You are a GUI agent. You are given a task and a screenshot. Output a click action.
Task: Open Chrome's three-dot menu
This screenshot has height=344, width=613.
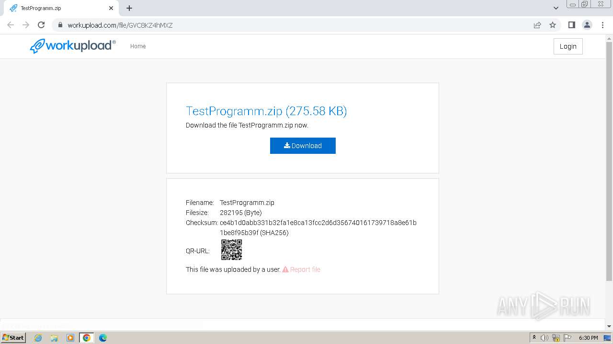(x=603, y=25)
